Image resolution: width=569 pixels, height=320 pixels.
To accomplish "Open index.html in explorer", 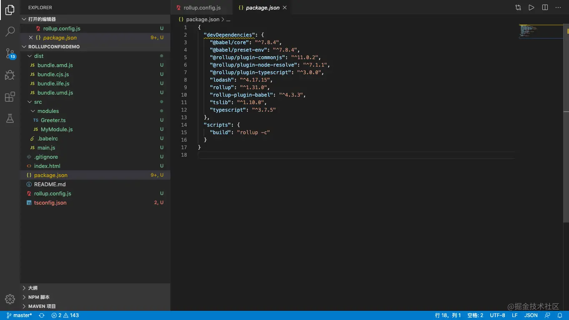I will [95, 166].
